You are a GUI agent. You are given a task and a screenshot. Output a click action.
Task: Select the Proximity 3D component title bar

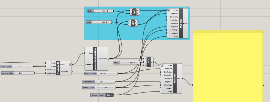(x=58, y=68)
